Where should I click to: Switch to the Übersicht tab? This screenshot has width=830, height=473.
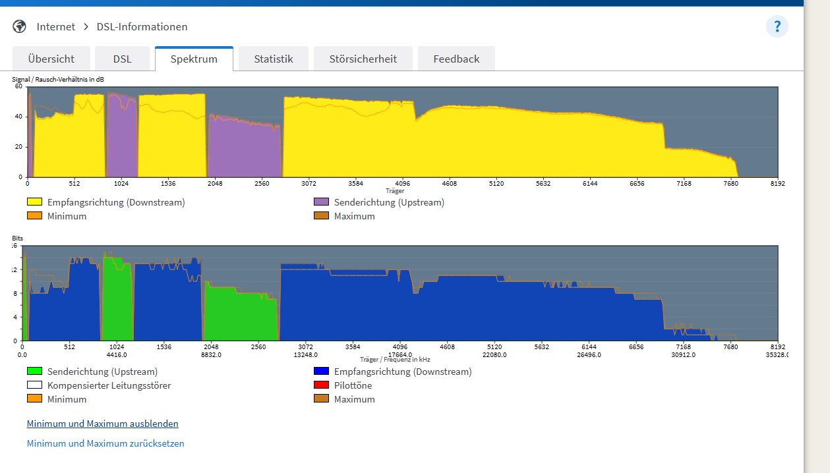[51, 59]
